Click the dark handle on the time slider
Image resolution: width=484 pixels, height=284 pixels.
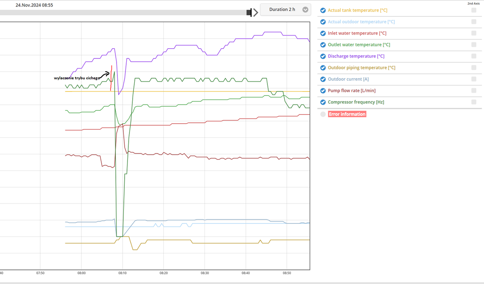(249, 12)
